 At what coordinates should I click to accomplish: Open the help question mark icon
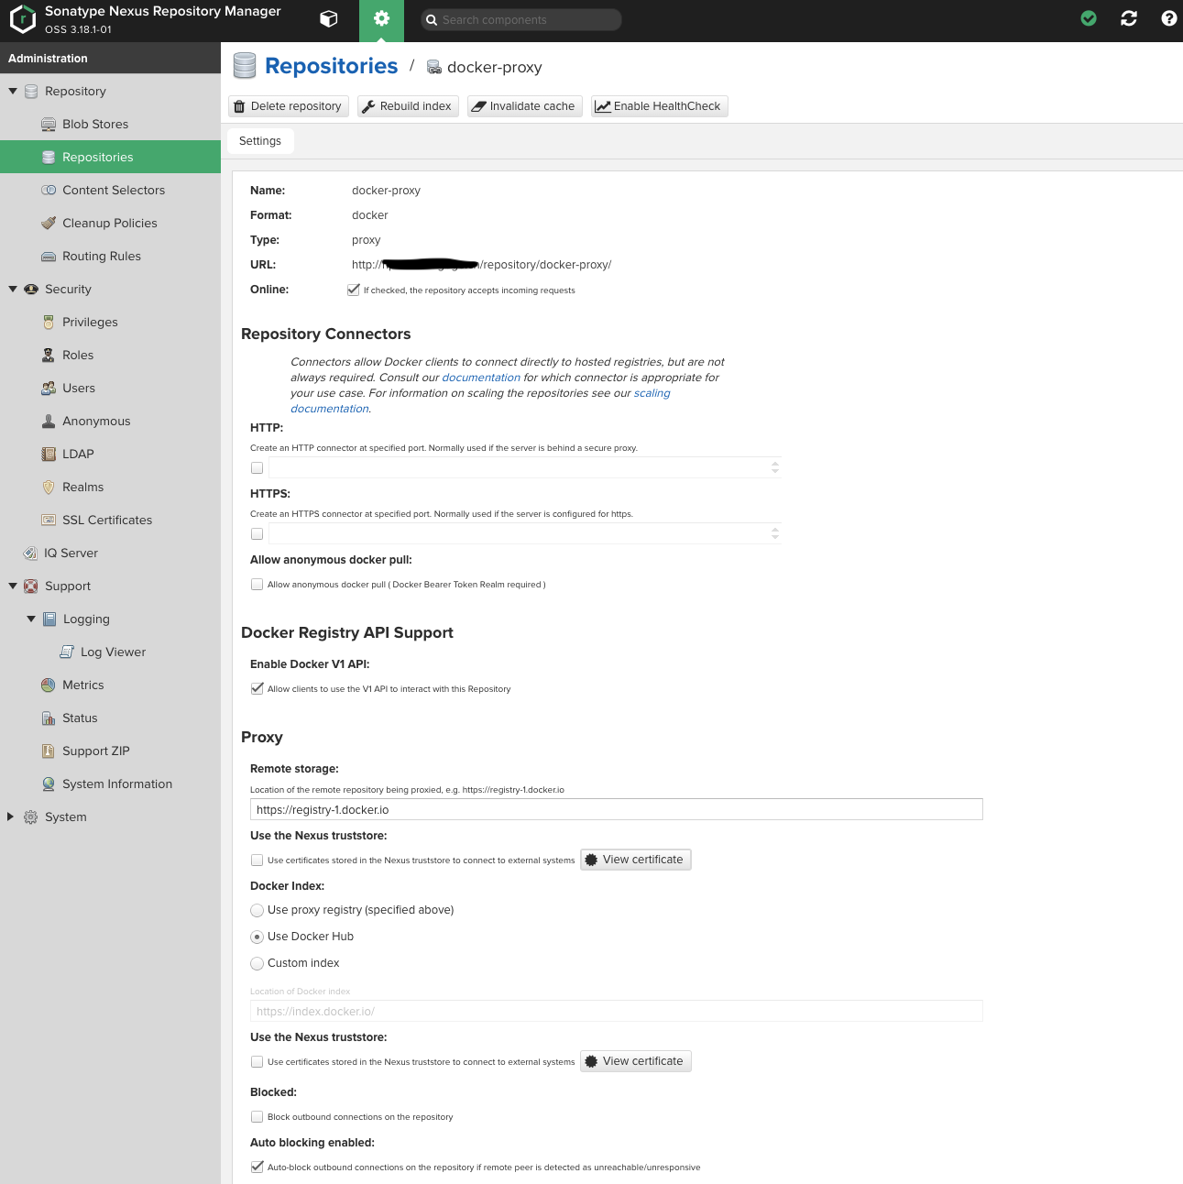[x=1168, y=18]
